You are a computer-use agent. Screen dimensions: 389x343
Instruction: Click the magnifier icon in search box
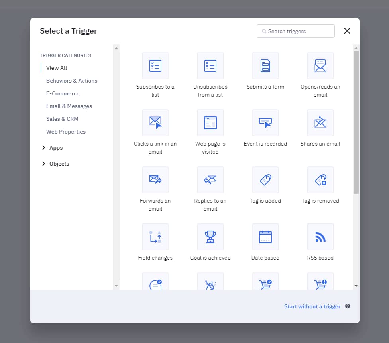point(264,31)
